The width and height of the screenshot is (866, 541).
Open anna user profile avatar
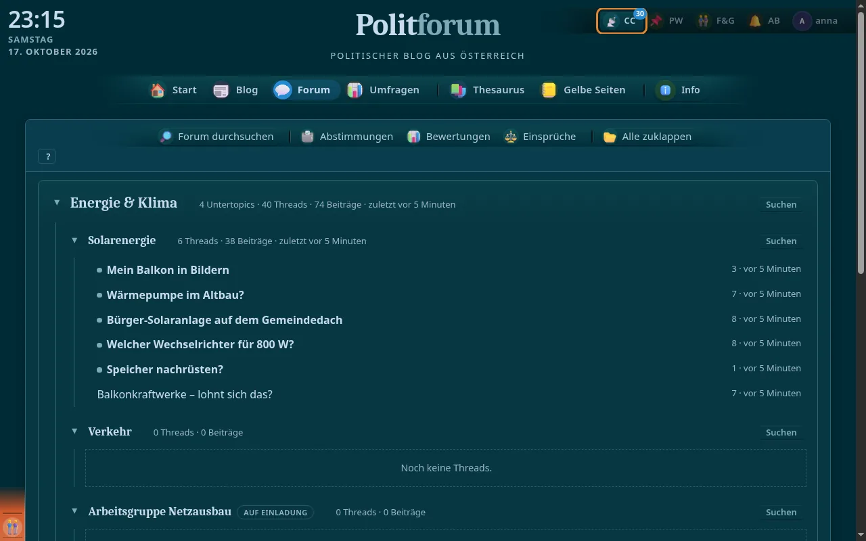[802, 21]
